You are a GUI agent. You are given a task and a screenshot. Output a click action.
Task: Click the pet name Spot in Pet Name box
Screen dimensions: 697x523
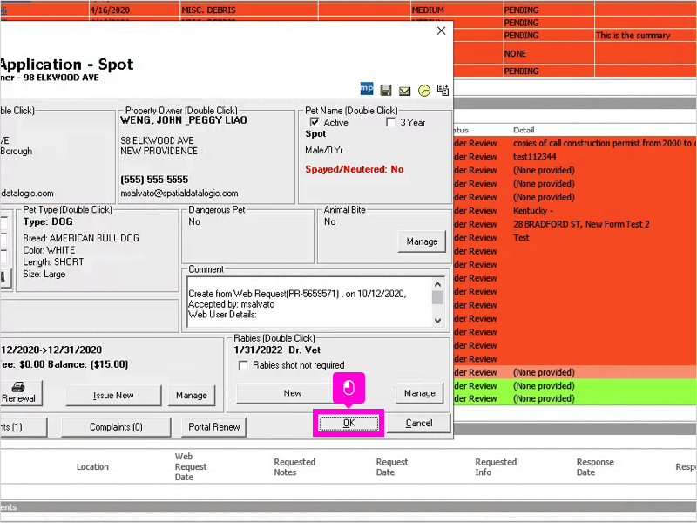point(315,134)
